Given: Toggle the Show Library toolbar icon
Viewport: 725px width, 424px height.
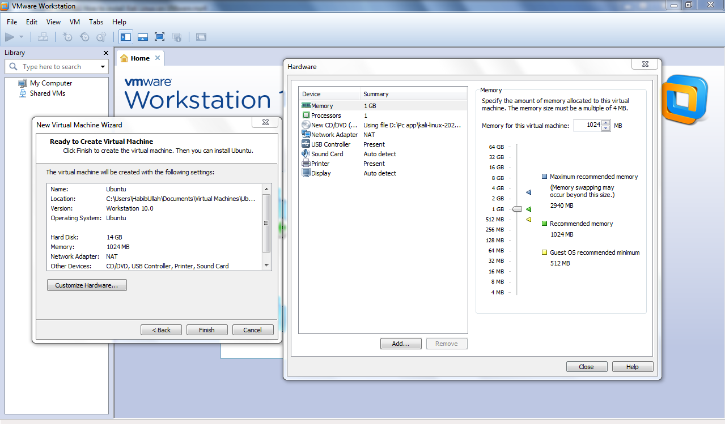Looking at the screenshot, I should pos(126,37).
